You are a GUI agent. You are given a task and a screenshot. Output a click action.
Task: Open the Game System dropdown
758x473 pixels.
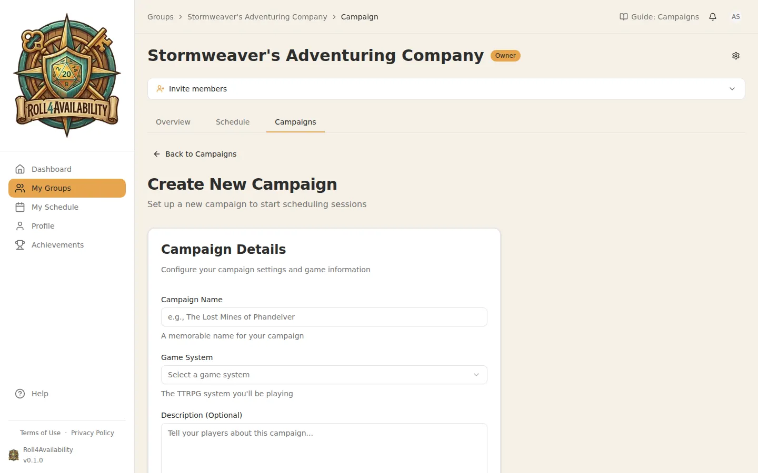point(324,375)
